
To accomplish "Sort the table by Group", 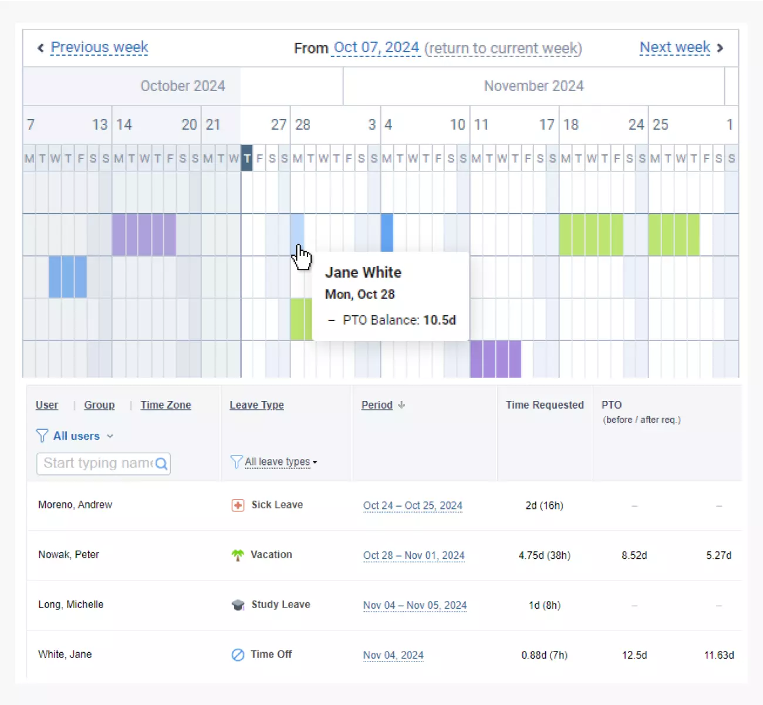I will click(99, 405).
